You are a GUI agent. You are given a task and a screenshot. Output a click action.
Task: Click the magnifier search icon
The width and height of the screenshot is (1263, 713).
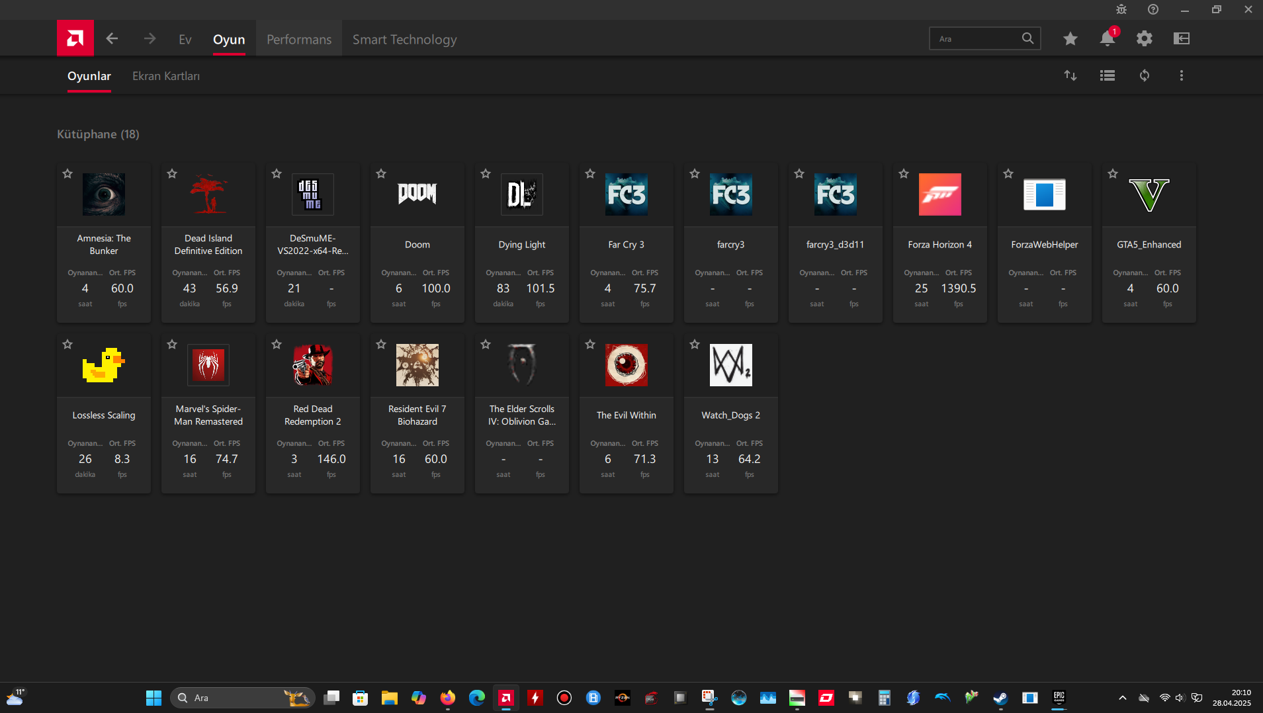1027,38
